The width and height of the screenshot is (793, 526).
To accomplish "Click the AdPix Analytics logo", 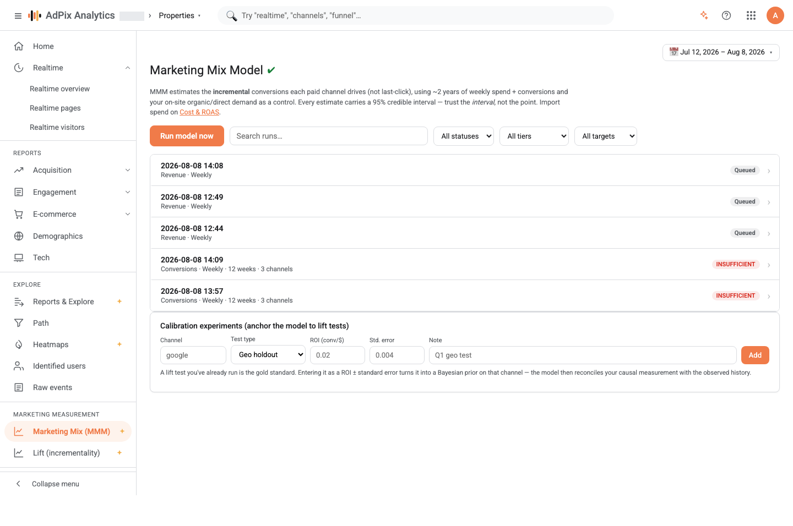I will point(72,15).
